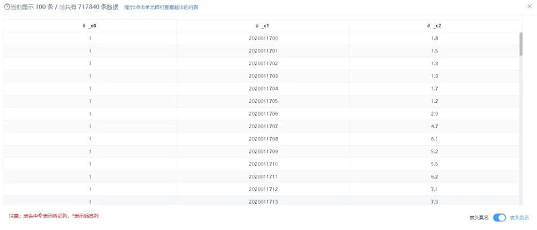Click the table's vertical scrollbar thumb
Screen dimensions: 537x230
[521, 44]
